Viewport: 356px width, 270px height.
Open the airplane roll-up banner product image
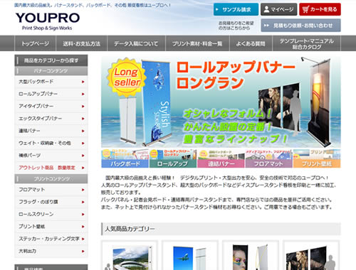[x=190, y=256]
